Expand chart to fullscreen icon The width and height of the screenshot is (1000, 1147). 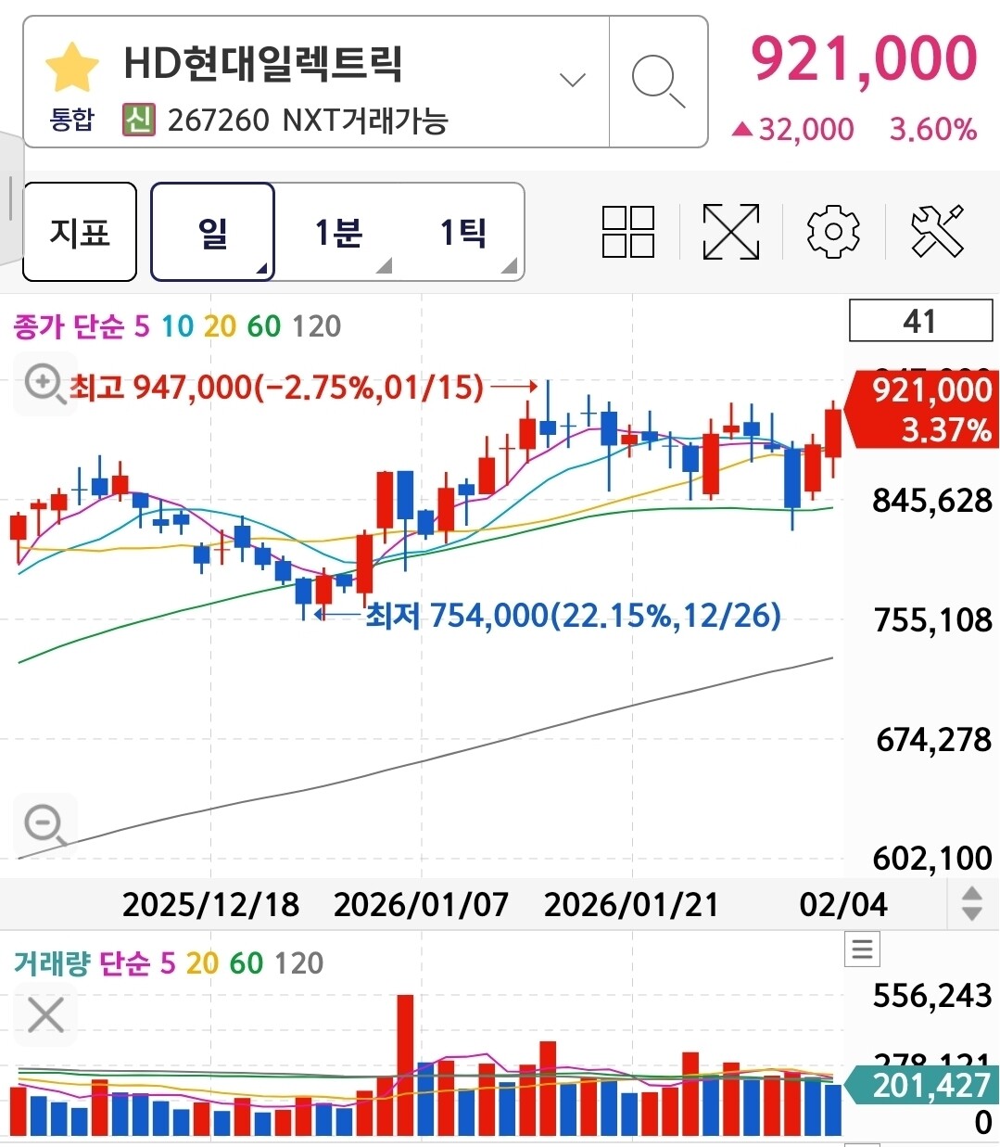click(731, 232)
